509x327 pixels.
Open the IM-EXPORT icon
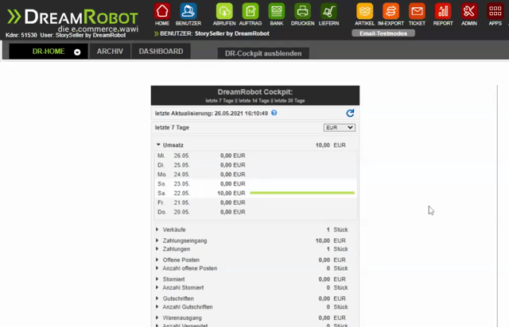390,14
